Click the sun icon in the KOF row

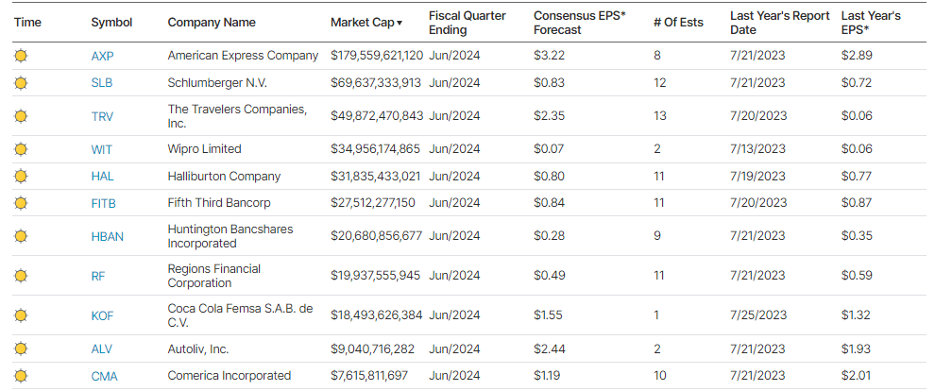click(21, 315)
